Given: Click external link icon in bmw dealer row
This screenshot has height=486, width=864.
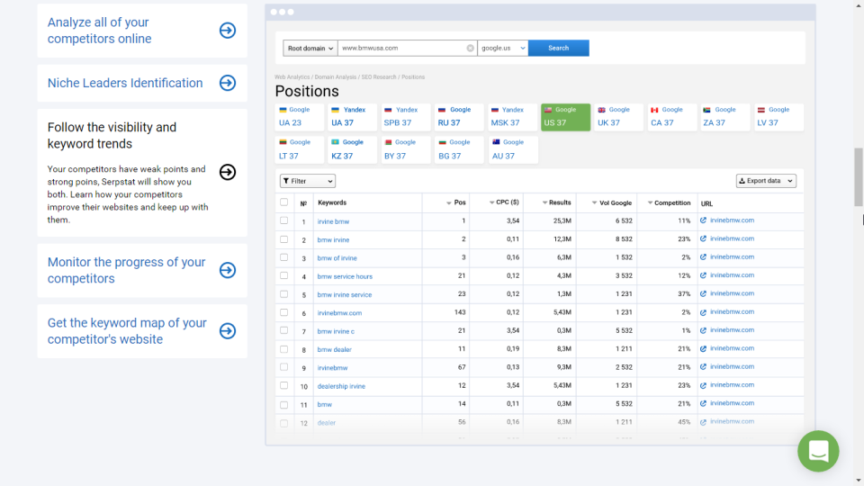Looking at the screenshot, I should 703,348.
